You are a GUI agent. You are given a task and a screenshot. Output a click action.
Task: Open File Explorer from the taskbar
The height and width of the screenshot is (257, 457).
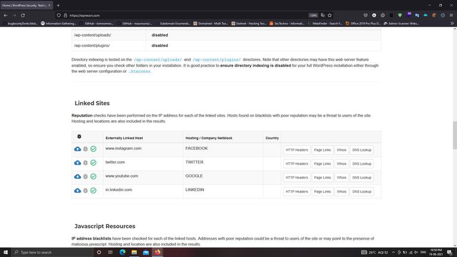[134, 252]
